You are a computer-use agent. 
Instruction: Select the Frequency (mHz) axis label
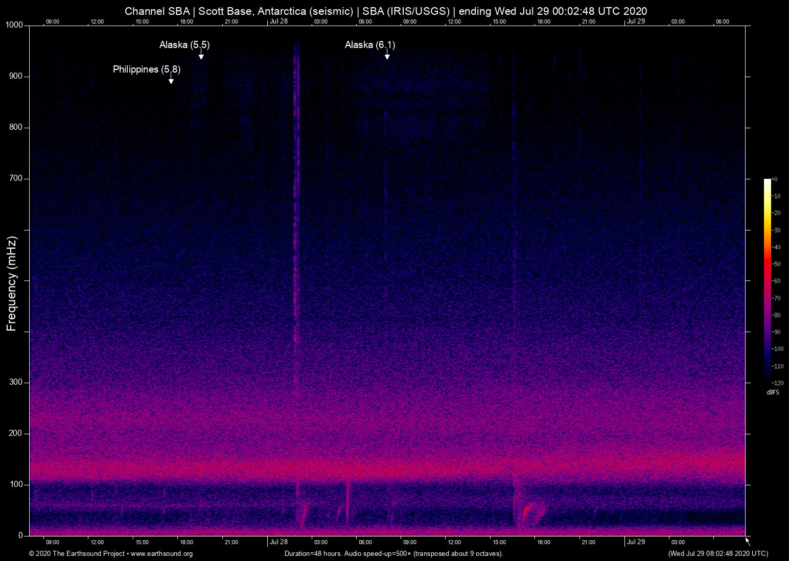[x=11, y=281]
